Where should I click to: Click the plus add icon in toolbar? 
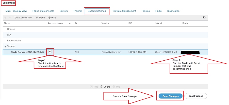click(5, 18)
